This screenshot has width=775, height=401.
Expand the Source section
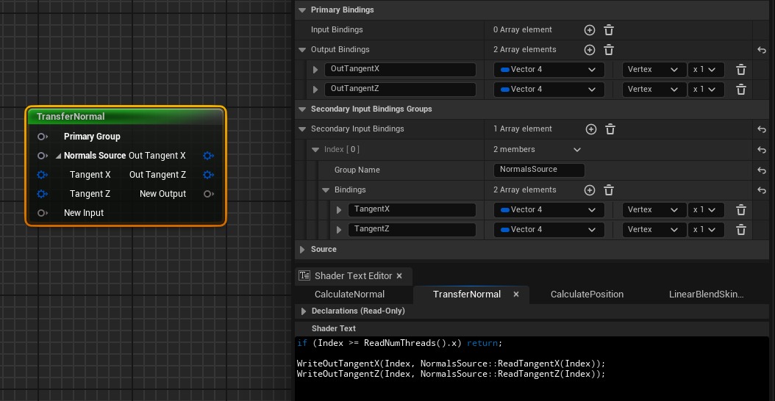coord(302,250)
